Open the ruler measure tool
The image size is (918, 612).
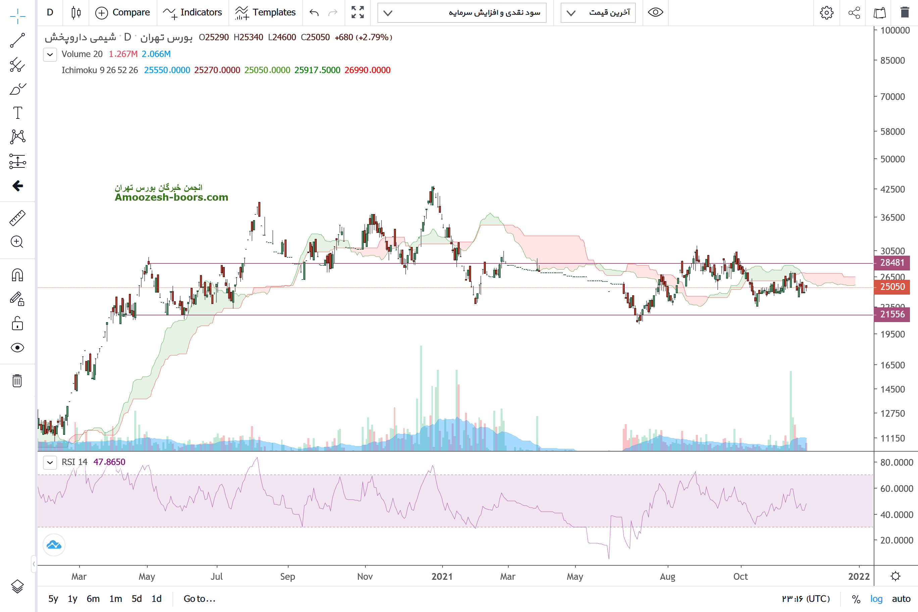coord(17,218)
